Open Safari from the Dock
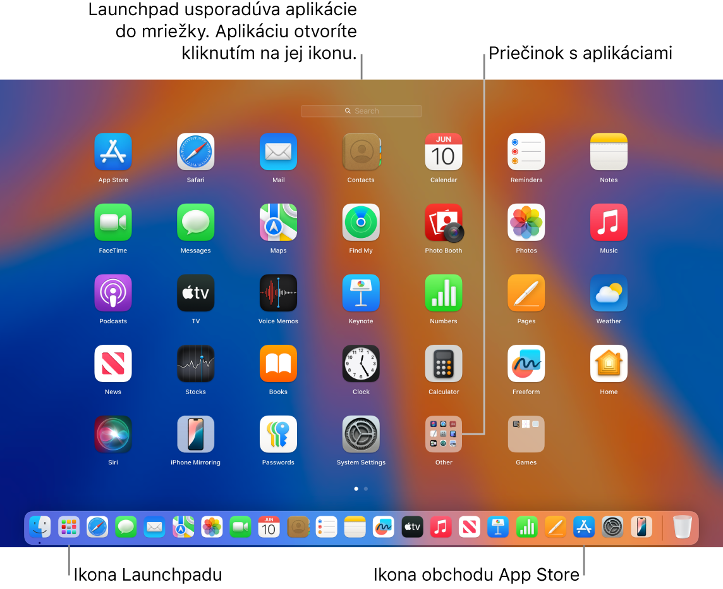723x589 pixels. tap(97, 527)
